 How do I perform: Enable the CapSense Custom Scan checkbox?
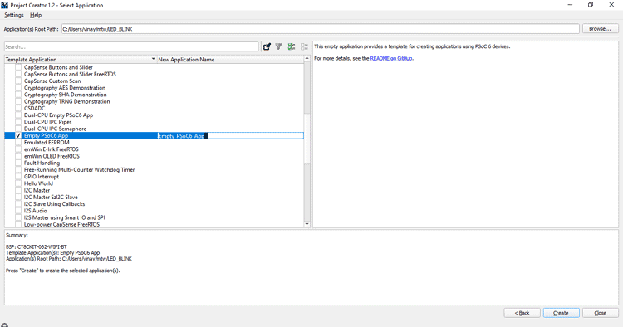[18, 81]
